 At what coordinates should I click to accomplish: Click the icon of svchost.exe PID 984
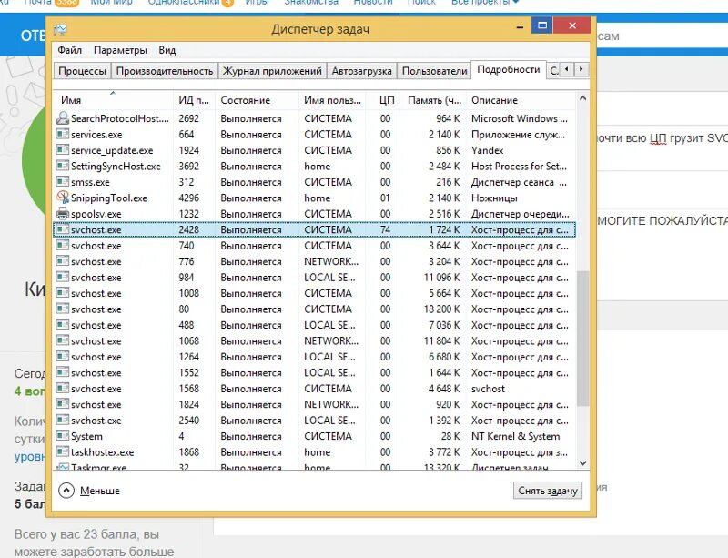(62, 277)
